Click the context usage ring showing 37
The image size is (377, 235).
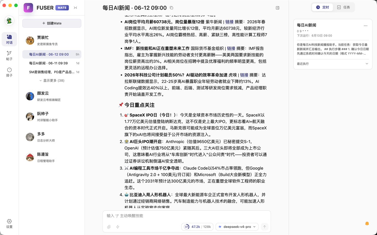(x=186, y=227)
